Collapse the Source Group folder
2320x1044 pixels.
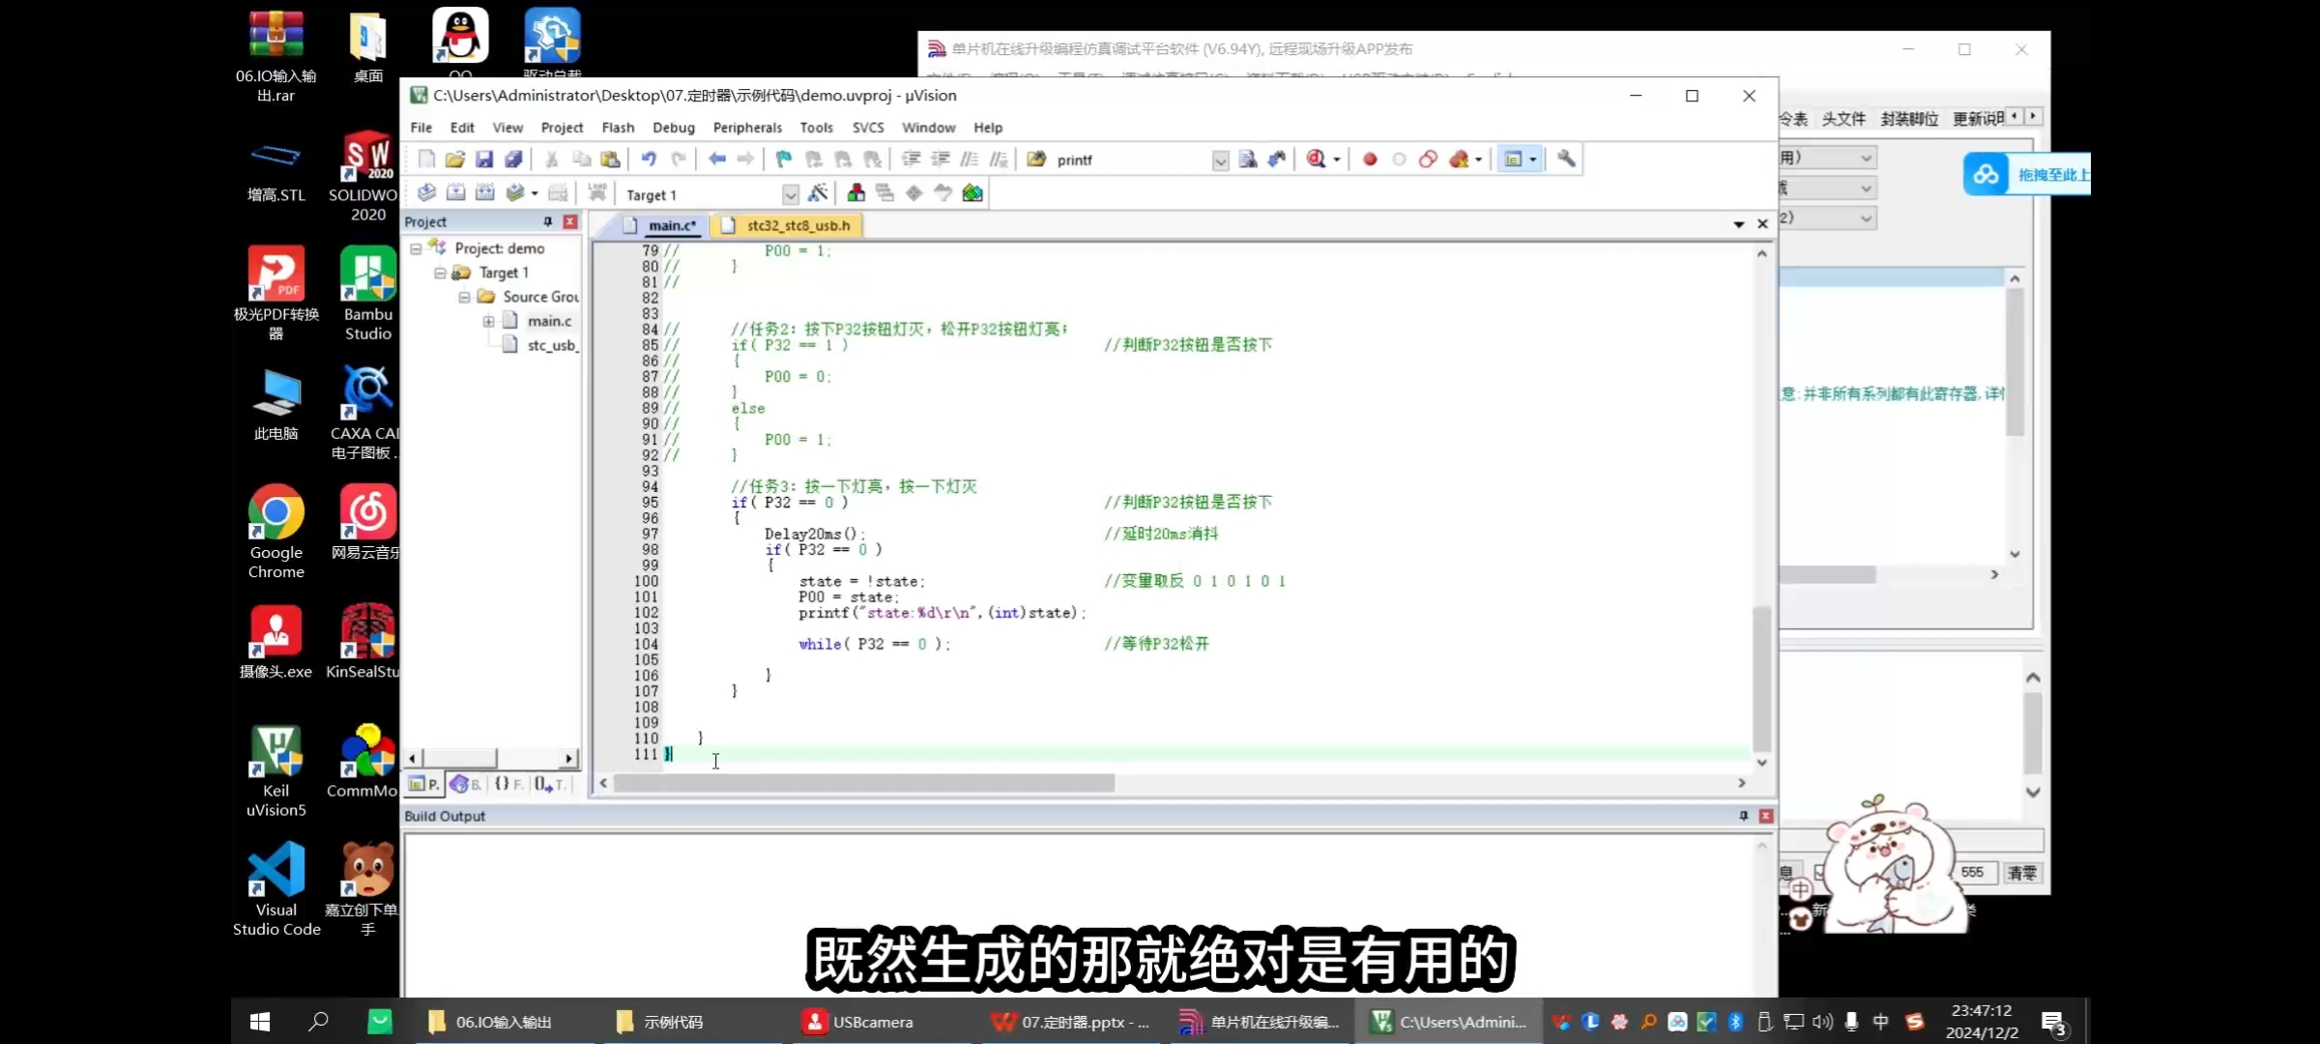[x=464, y=297]
